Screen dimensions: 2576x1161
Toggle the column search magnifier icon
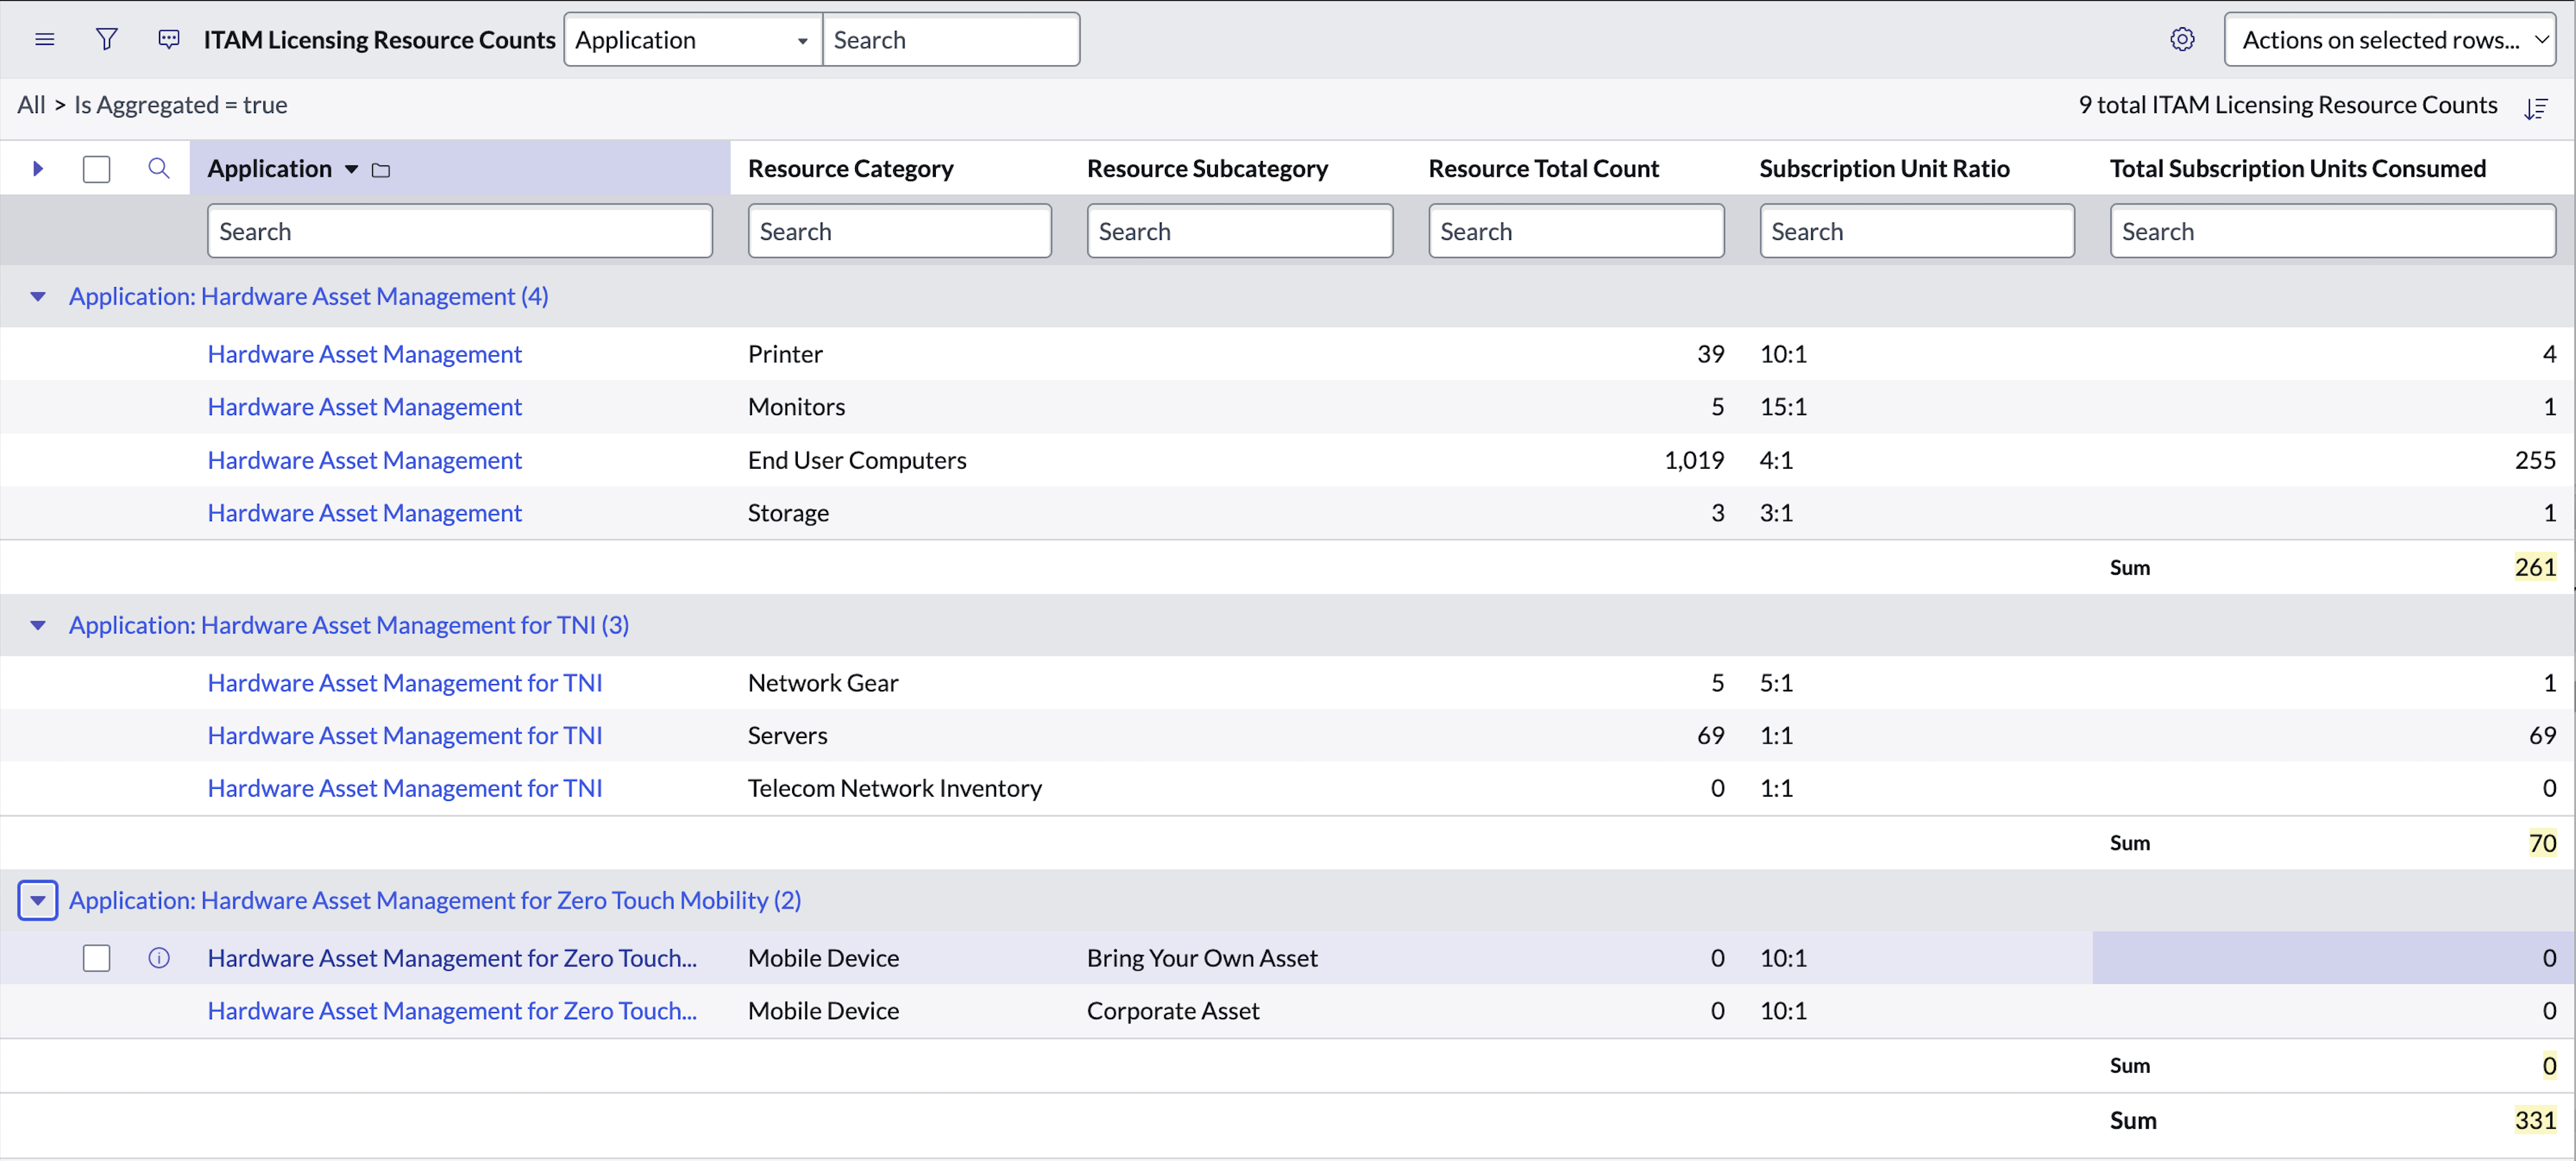pyautogui.click(x=158, y=168)
